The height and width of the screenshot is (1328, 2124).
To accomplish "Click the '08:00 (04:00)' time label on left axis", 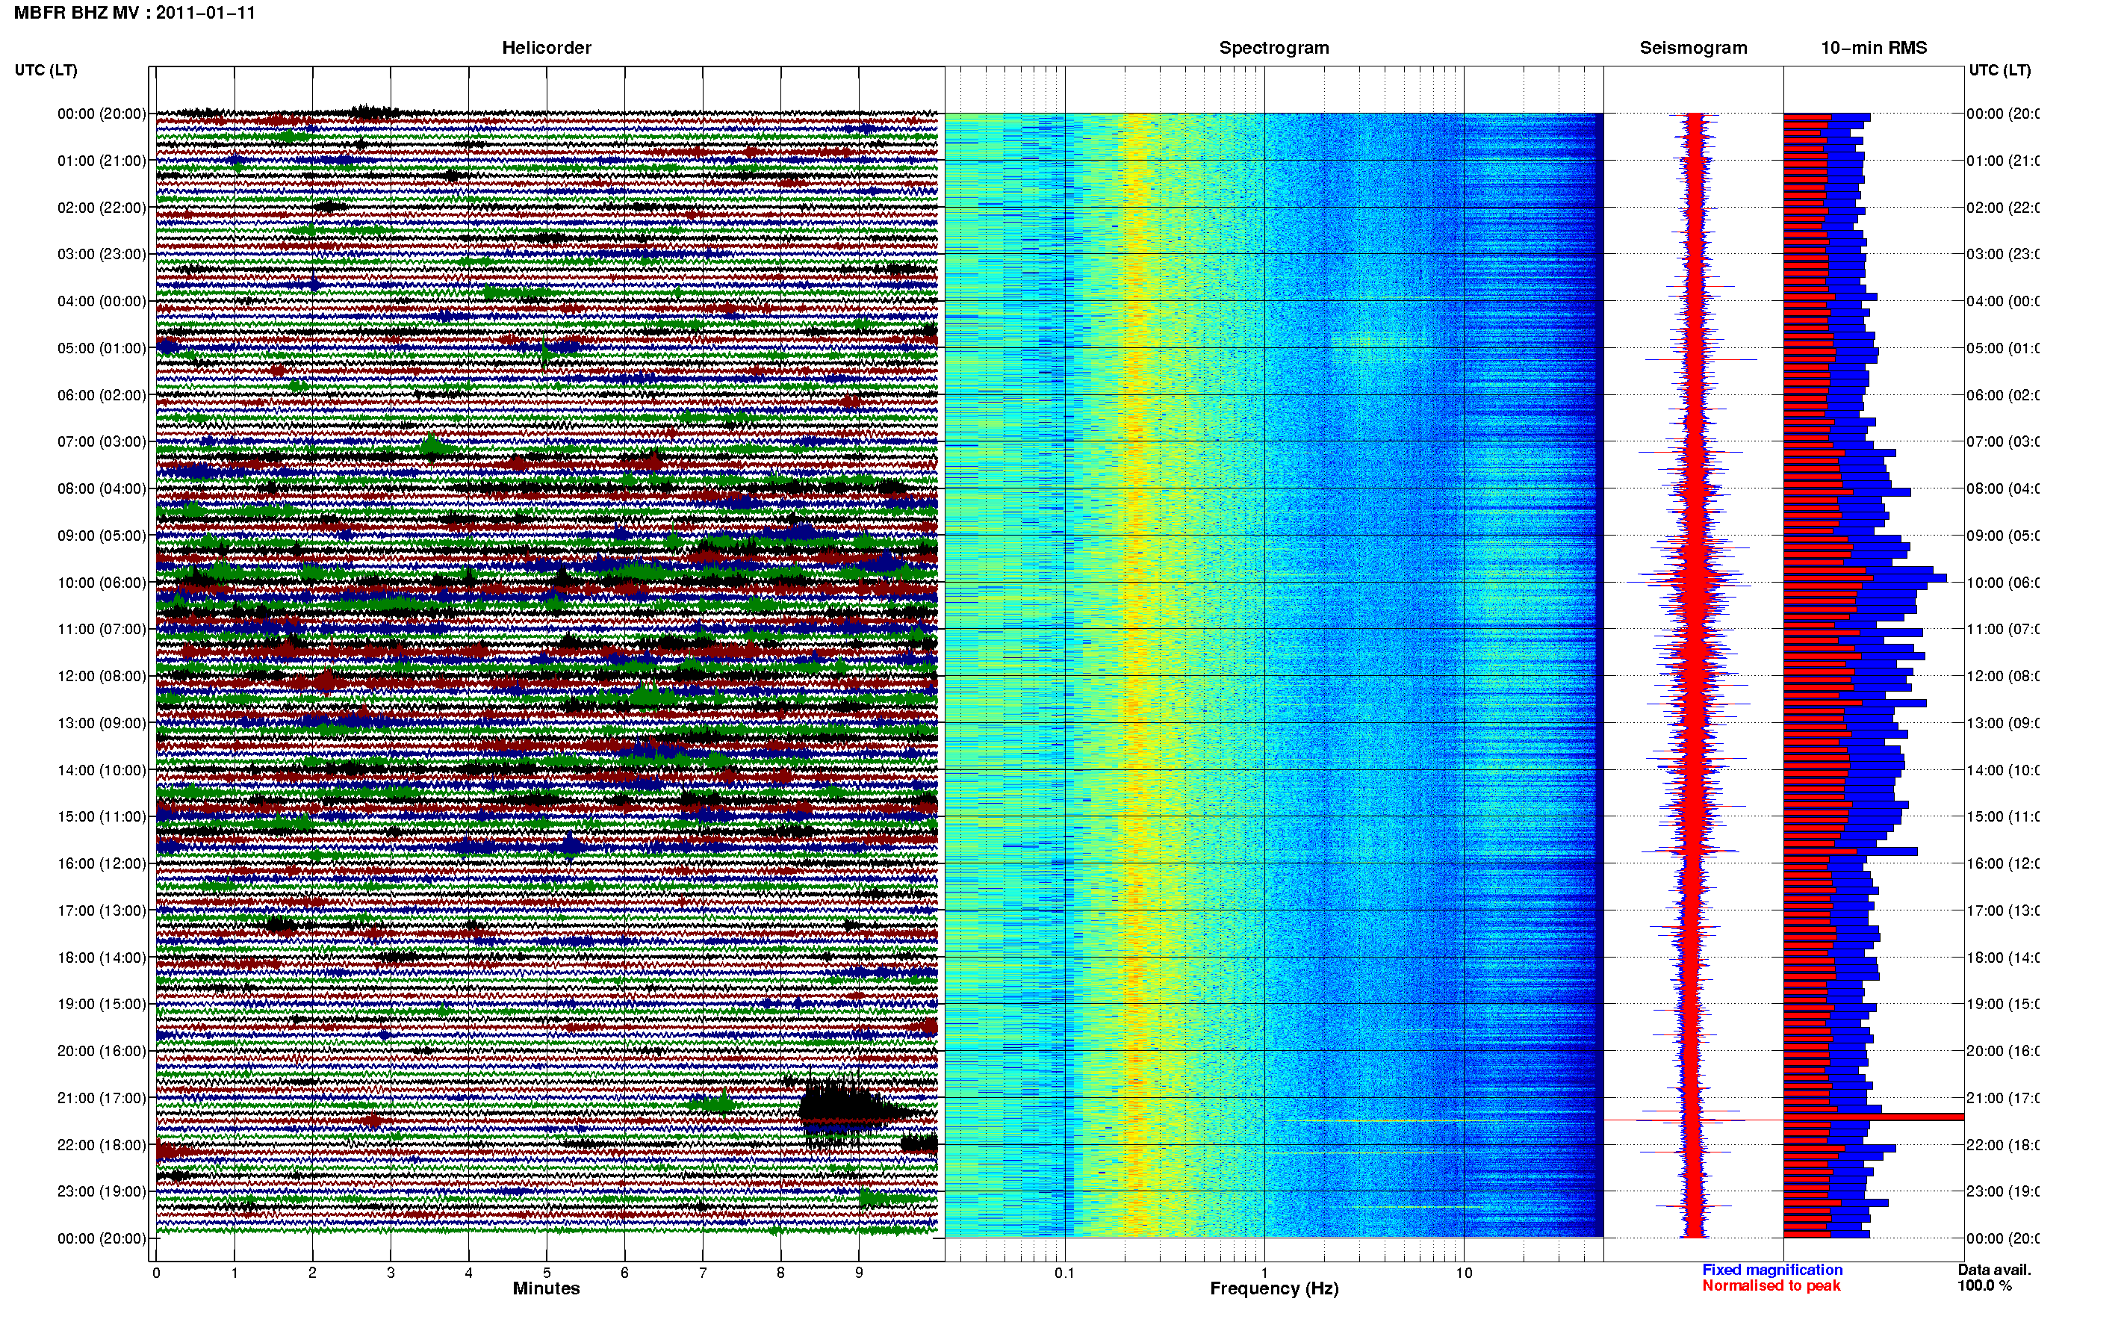I will click(102, 488).
